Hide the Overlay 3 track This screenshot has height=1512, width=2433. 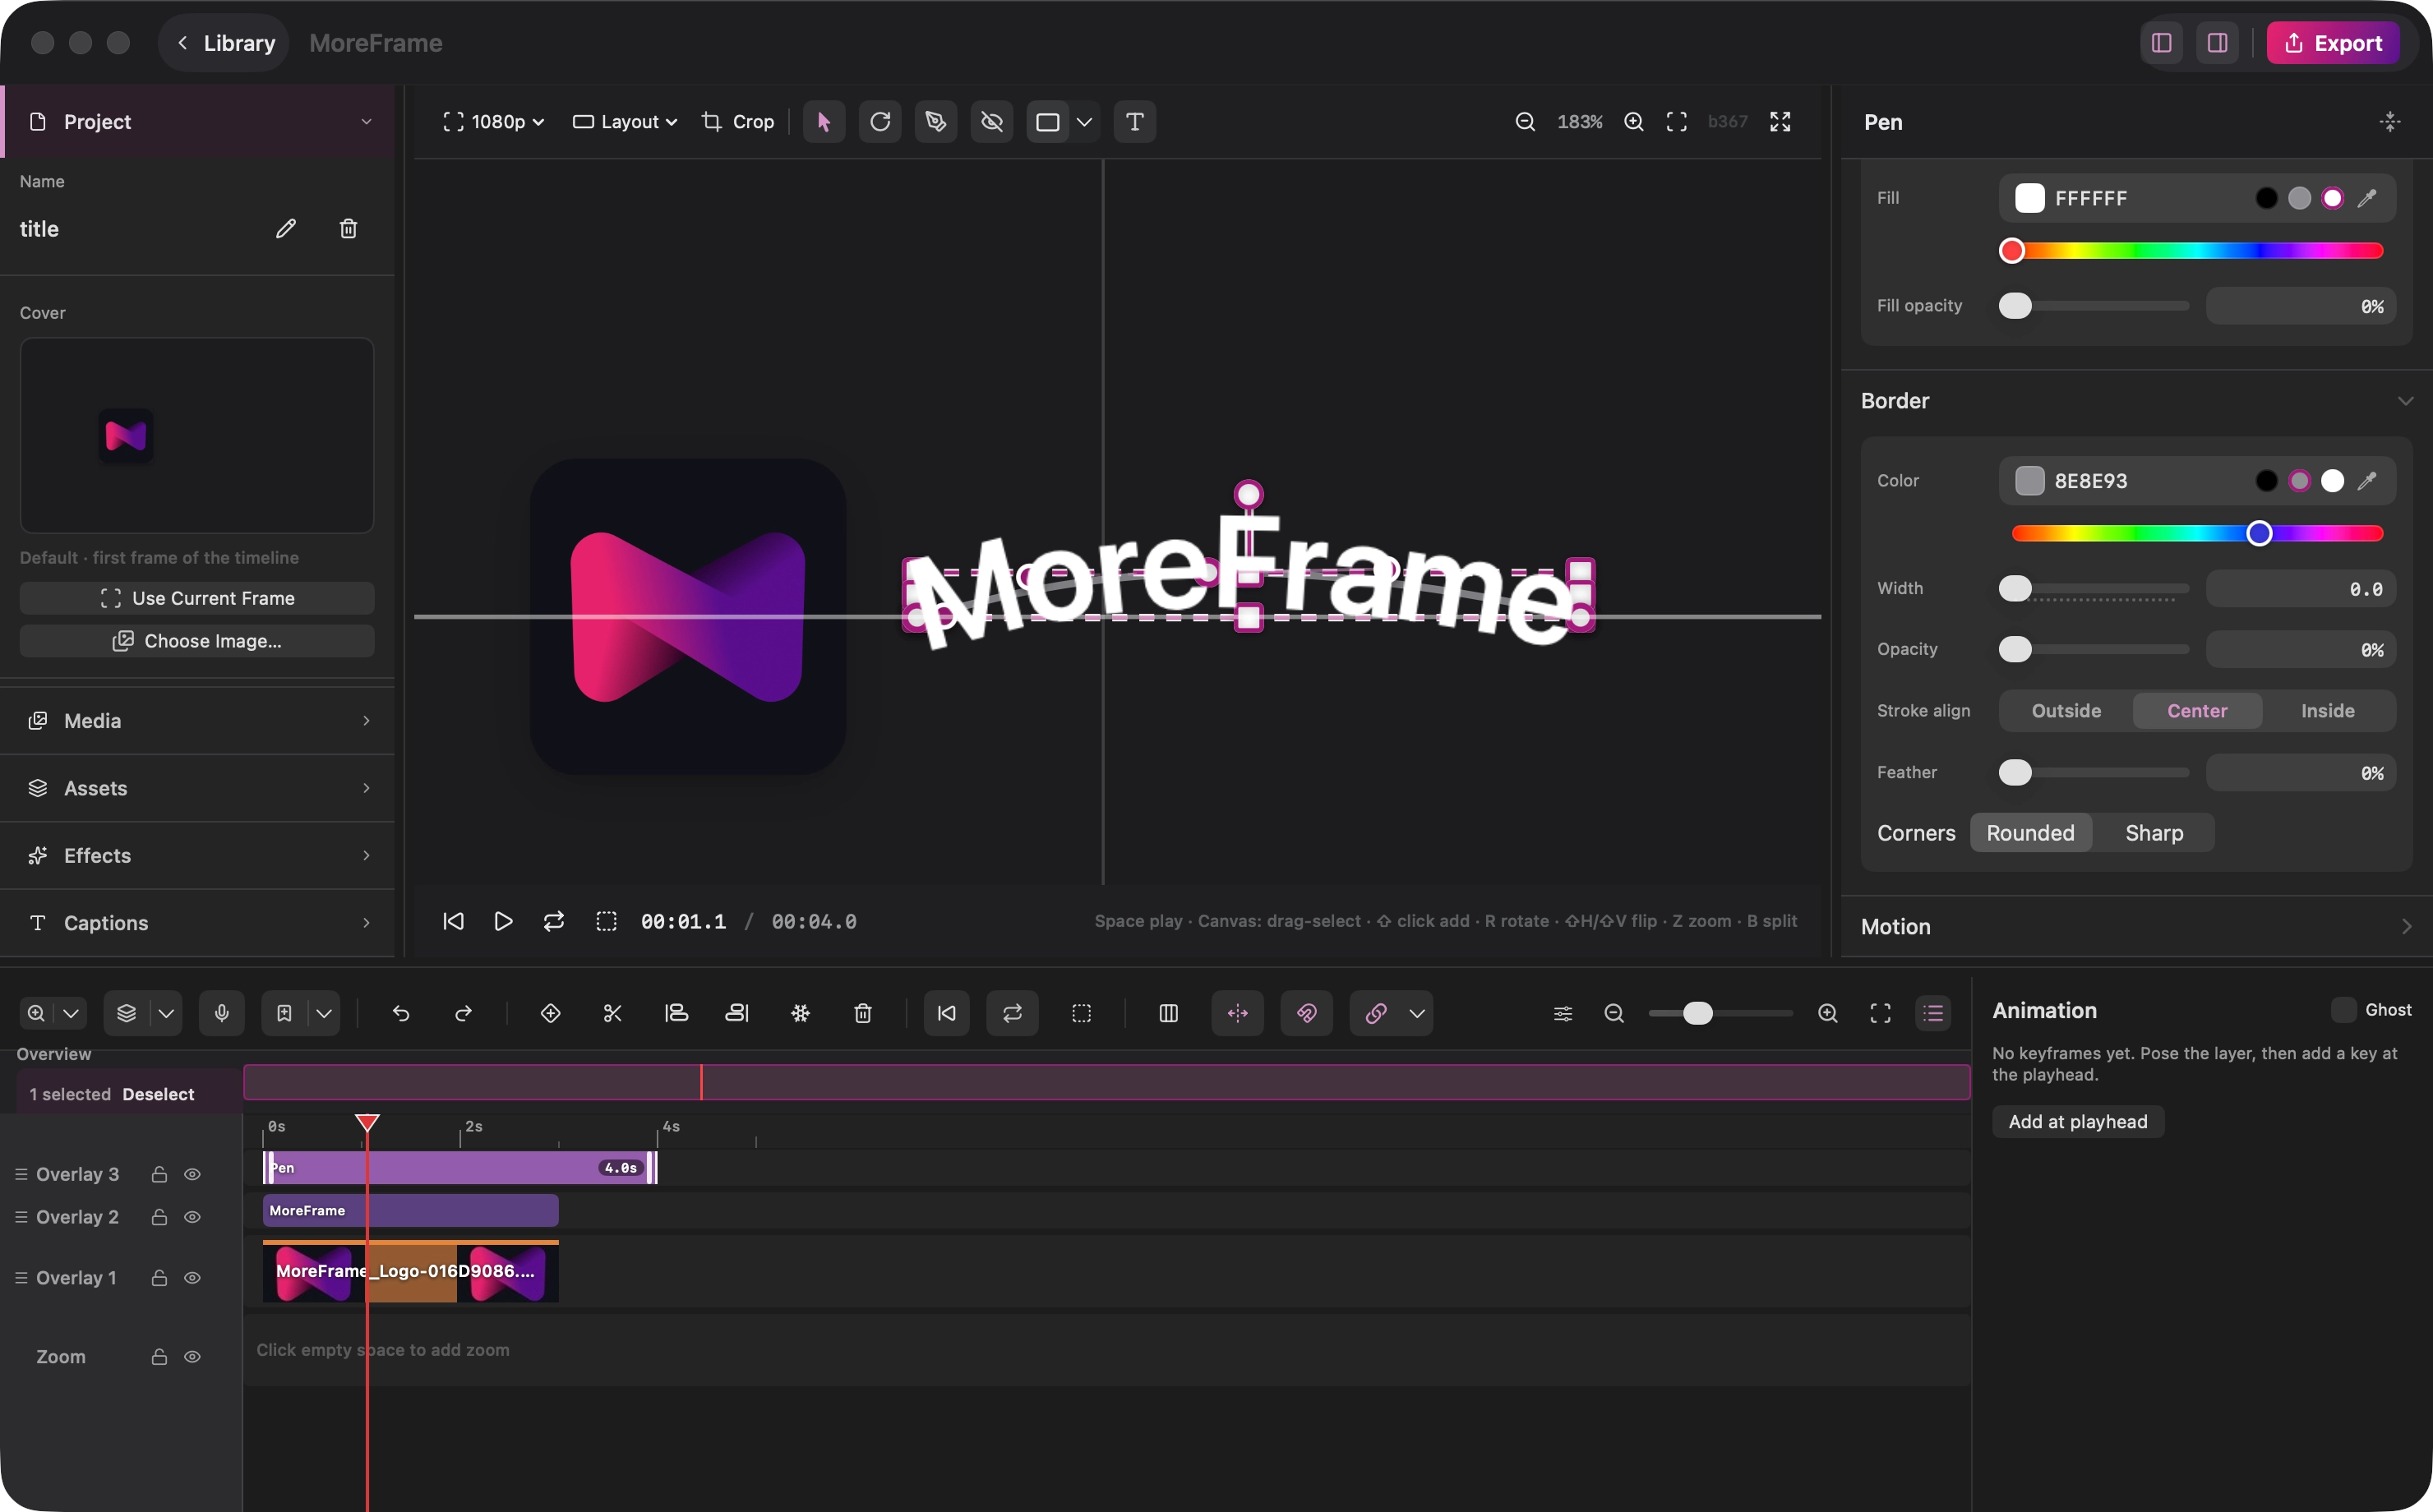(193, 1174)
